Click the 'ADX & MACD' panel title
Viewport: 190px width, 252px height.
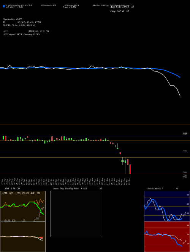click(12, 189)
